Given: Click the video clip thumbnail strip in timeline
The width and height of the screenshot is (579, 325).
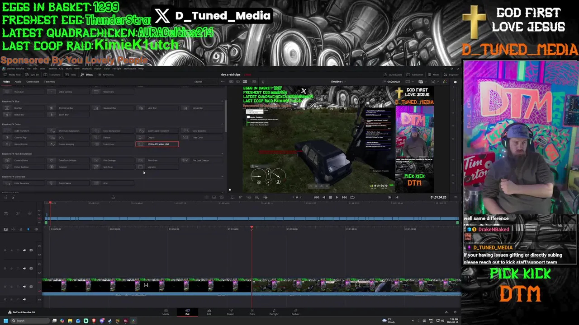Looking at the screenshot, I should click(x=252, y=285).
